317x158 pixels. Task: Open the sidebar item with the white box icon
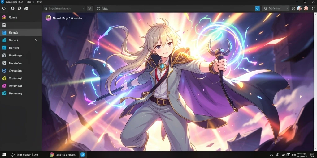[21, 56]
